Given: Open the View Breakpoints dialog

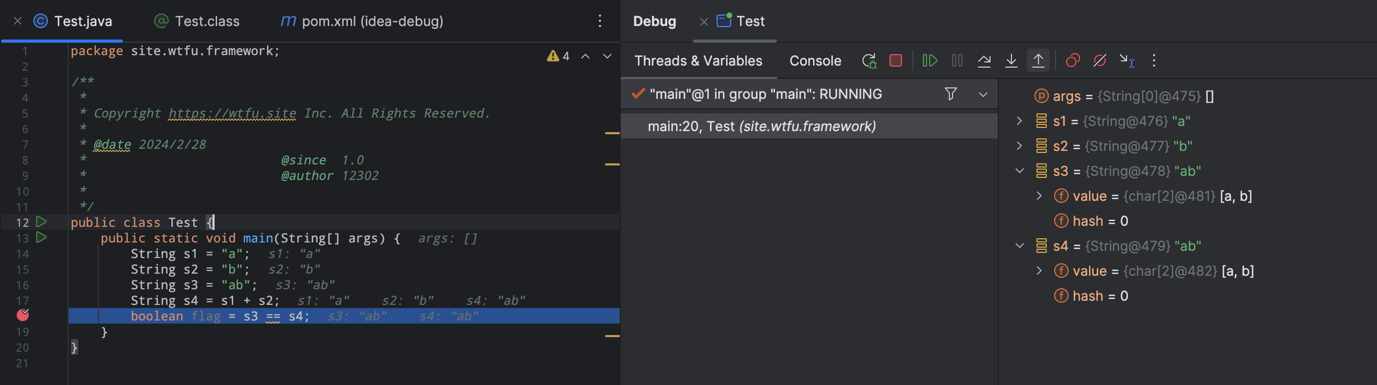Looking at the screenshot, I should [x=1072, y=61].
